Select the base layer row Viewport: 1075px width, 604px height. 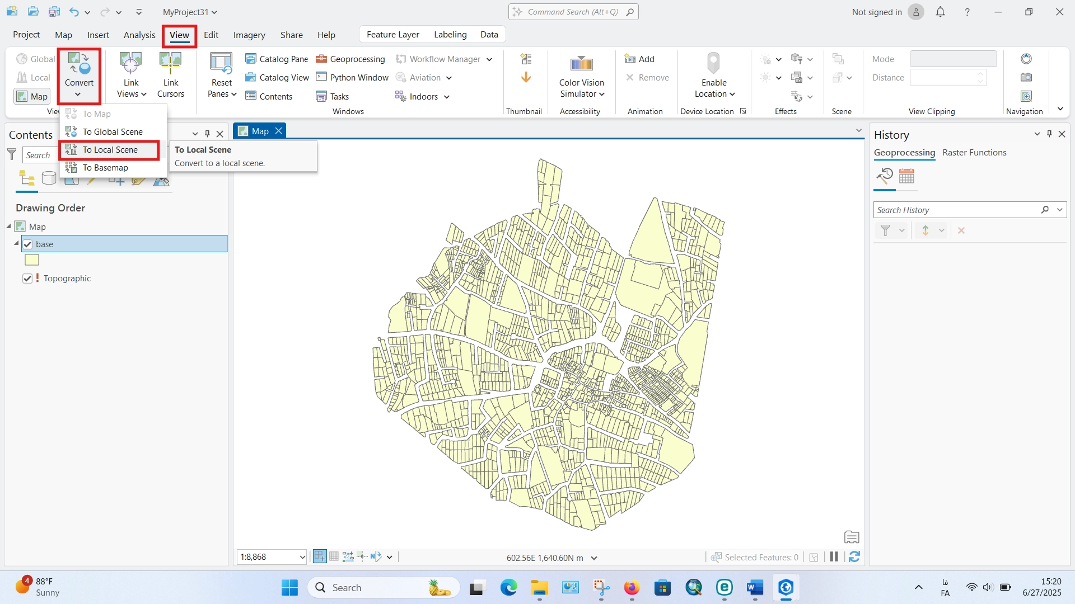tap(124, 244)
